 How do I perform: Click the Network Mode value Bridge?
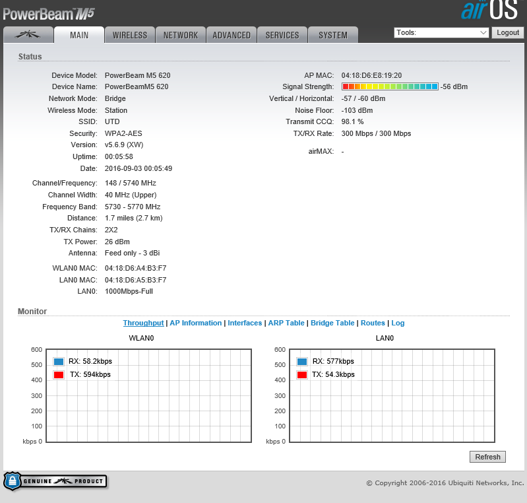point(115,98)
